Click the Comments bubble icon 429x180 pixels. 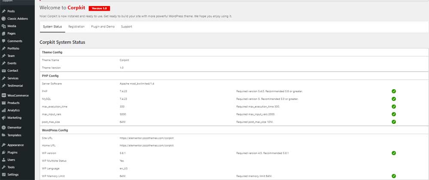point(4,41)
